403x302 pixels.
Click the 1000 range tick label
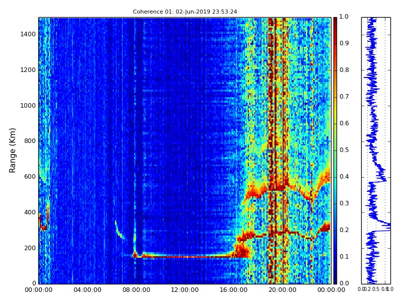click(x=28, y=106)
